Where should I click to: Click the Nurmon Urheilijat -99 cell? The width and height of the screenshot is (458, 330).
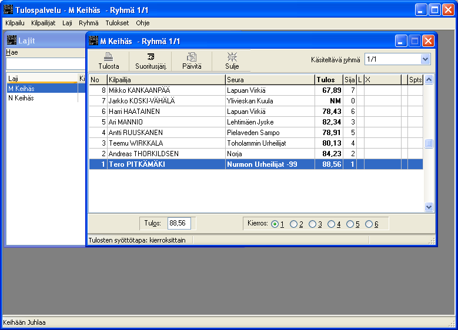pyautogui.click(x=270, y=164)
